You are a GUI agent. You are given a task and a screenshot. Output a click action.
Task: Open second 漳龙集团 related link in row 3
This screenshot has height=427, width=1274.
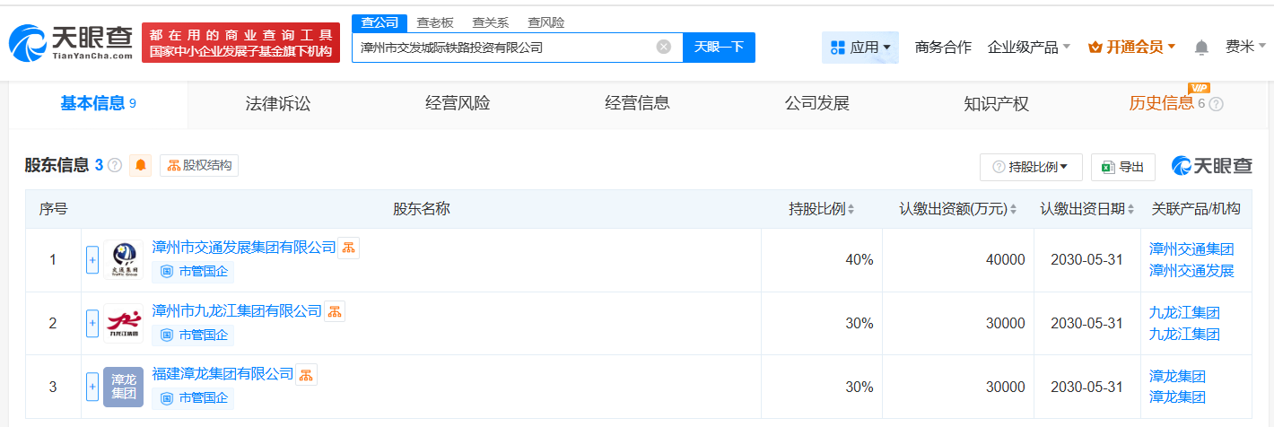[x=1177, y=397]
